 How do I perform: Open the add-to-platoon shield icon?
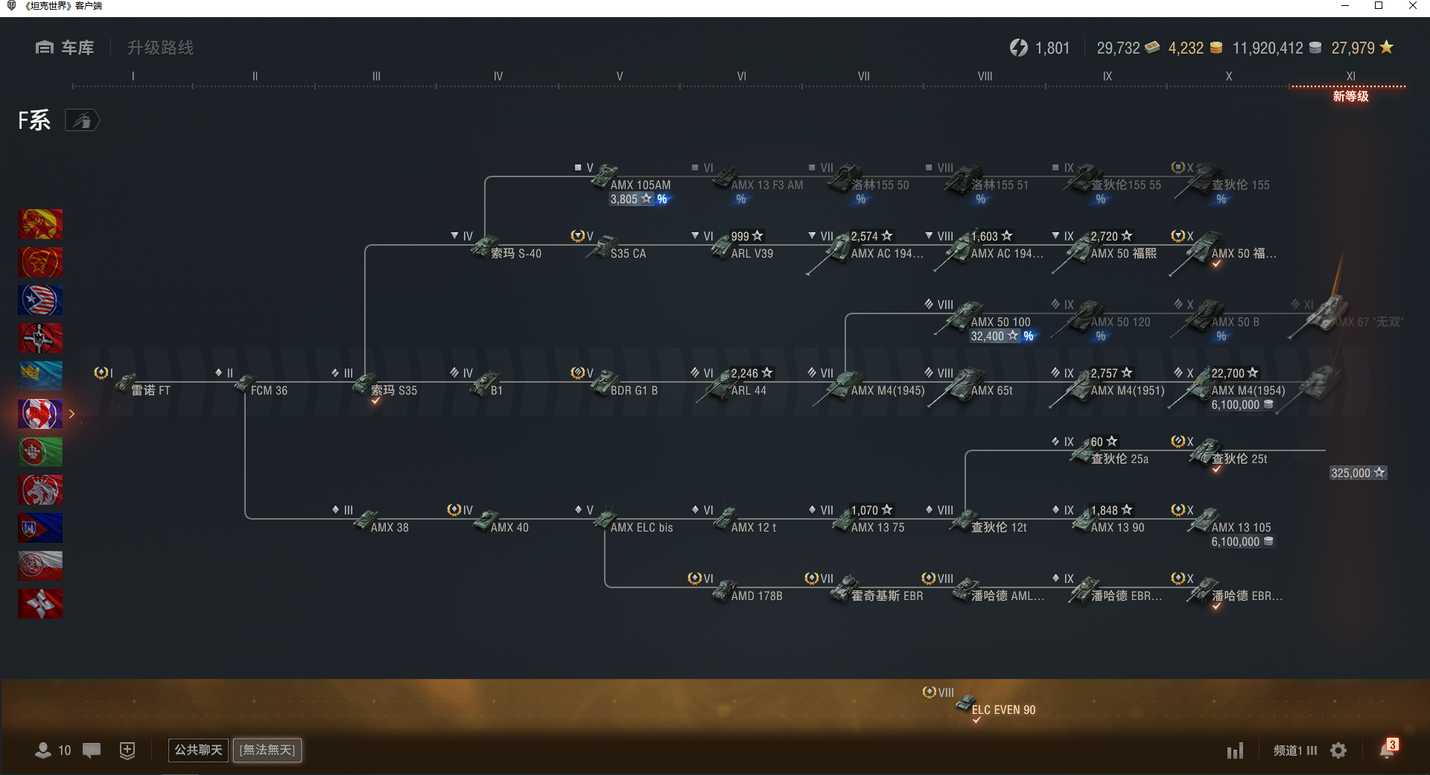coord(127,750)
